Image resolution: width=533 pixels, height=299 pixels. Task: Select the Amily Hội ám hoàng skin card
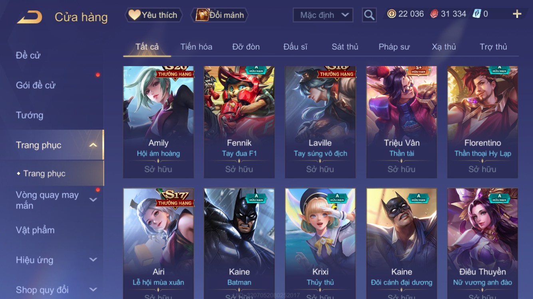(158, 122)
